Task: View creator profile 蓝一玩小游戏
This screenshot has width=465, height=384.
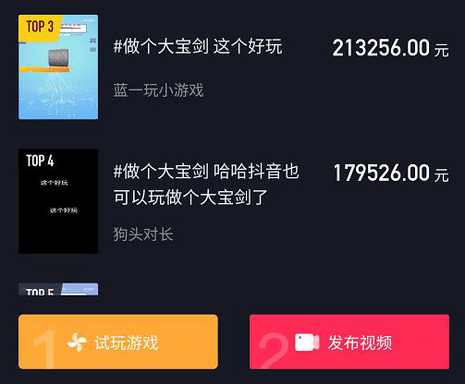Action: pos(158,90)
